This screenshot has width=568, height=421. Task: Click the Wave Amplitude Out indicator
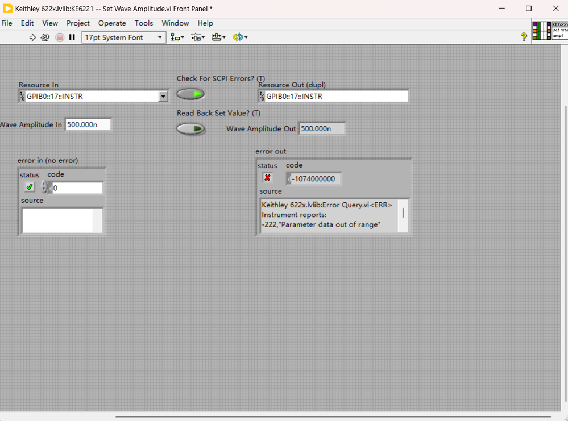(x=322, y=128)
